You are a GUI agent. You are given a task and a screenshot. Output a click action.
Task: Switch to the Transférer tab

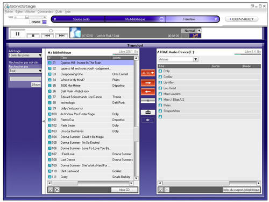click(x=189, y=19)
